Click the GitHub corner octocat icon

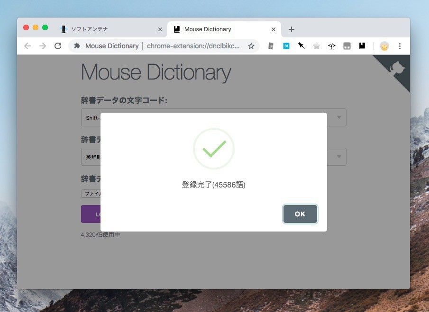tap(397, 69)
